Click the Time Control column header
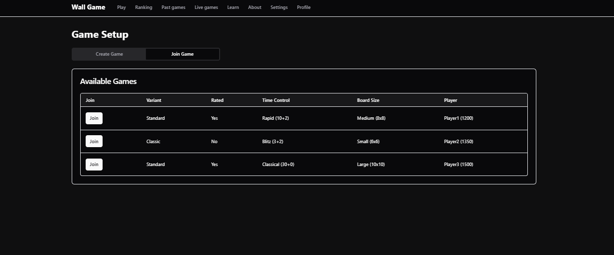 pyautogui.click(x=276, y=100)
